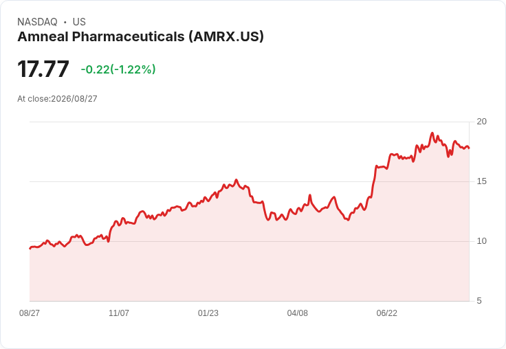Click the February peak near 15
Screen dimensions: 506x349
[x=236, y=180]
